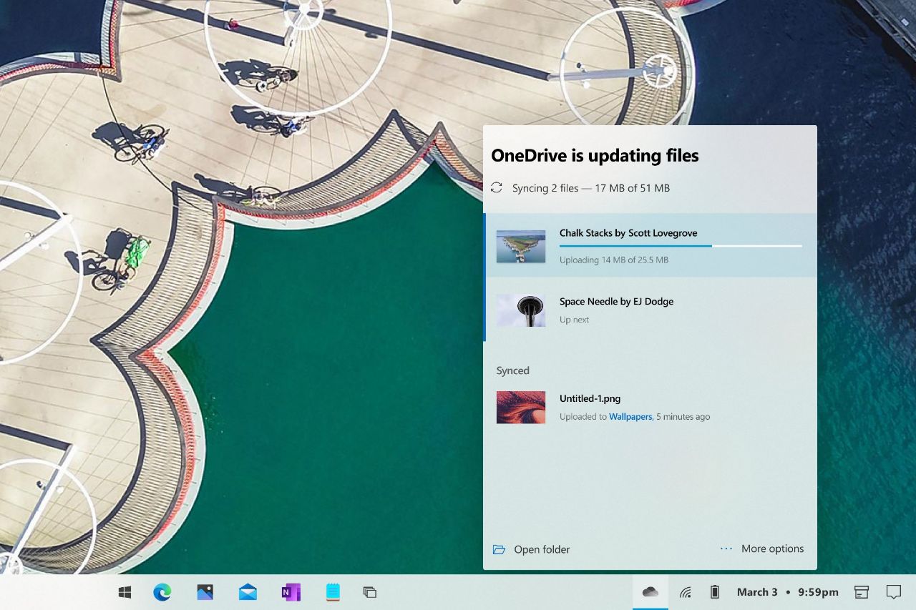
Task: Launch Microsoft Edge from the taskbar
Action: click(x=162, y=592)
